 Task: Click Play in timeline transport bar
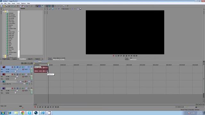point(43,107)
